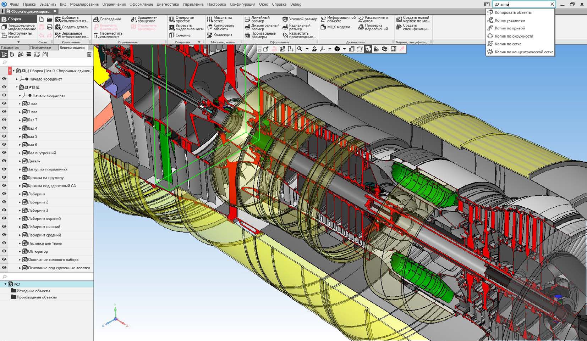Click the print icon in system toolbar
This screenshot has width=587, height=341.
click(x=49, y=27)
